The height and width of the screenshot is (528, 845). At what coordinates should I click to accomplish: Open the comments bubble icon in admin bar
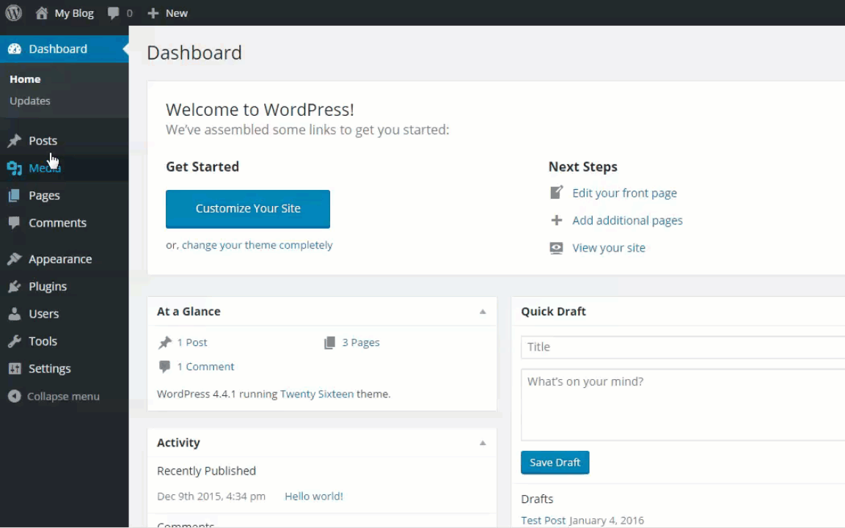pyautogui.click(x=113, y=13)
